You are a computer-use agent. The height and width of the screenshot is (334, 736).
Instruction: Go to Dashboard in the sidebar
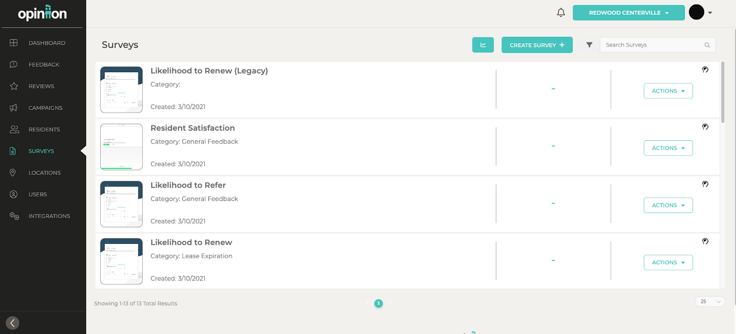(x=47, y=43)
